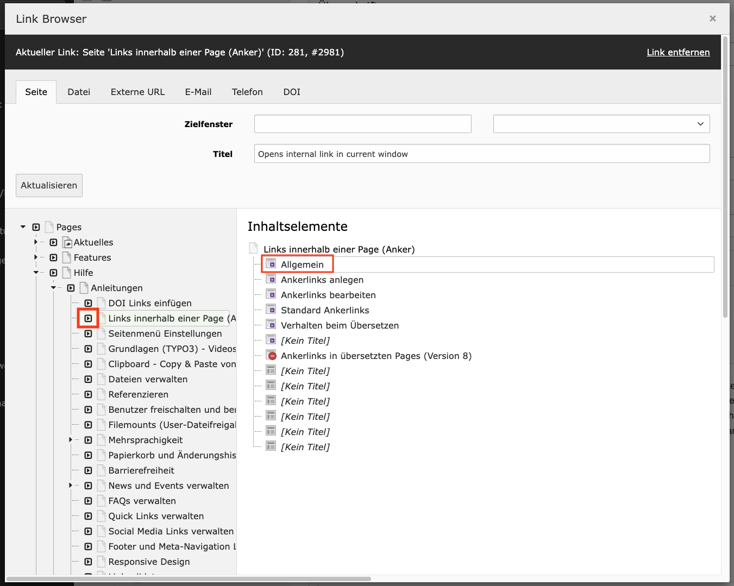Collapse the Hilfe tree node
The image size is (734, 586).
point(36,273)
